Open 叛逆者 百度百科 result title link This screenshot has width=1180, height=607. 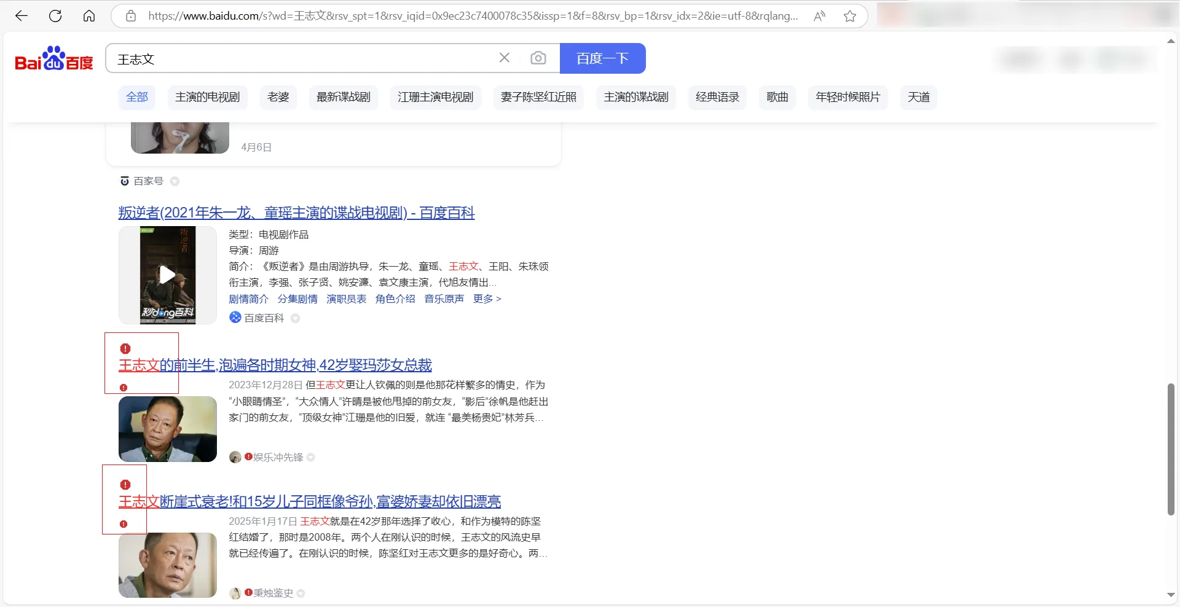pyautogui.click(x=296, y=213)
